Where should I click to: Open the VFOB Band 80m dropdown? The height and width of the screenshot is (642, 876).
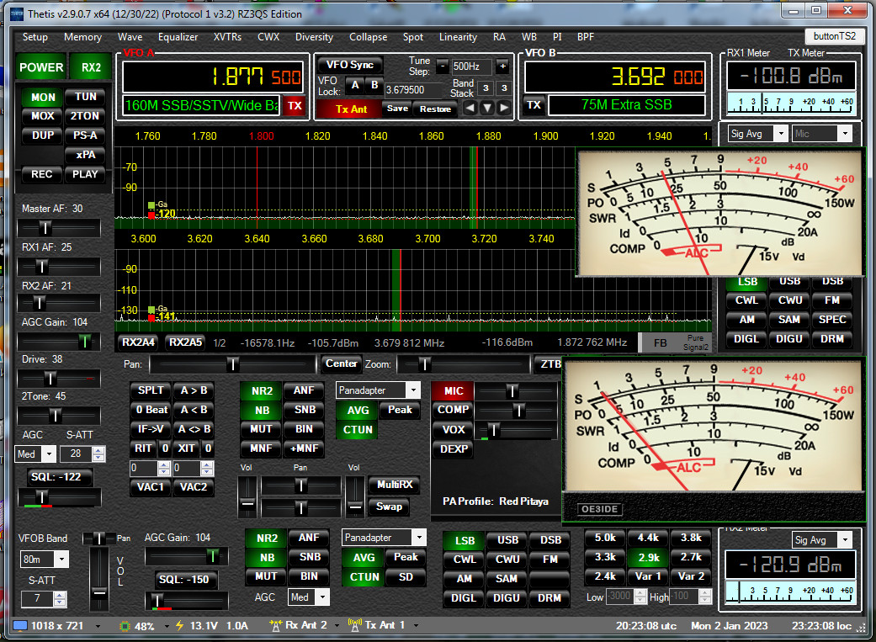pos(61,559)
